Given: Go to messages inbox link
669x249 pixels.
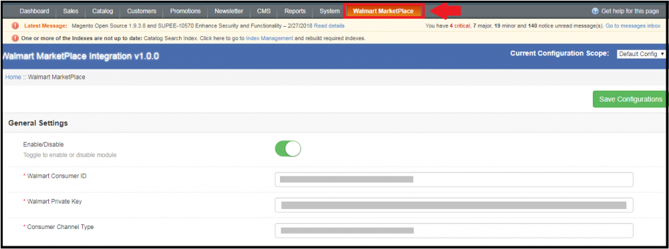Looking at the screenshot, I should pyautogui.click(x=633, y=25).
